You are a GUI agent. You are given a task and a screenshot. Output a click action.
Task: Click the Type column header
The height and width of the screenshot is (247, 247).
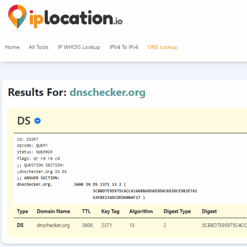23,211
